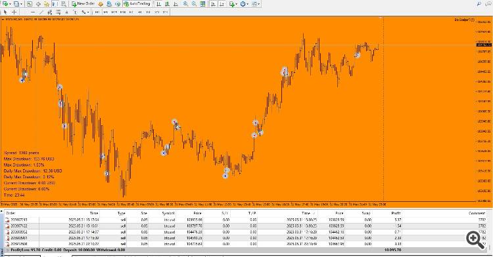Image resolution: width=493 pixels, height=257 pixels.
Task: Sort history by Profit column
Action: [x=396, y=213]
